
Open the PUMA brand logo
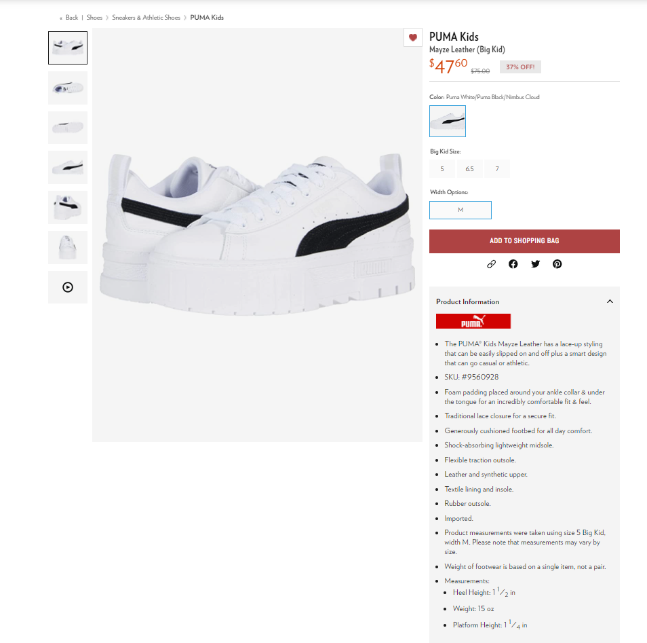click(473, 321)
